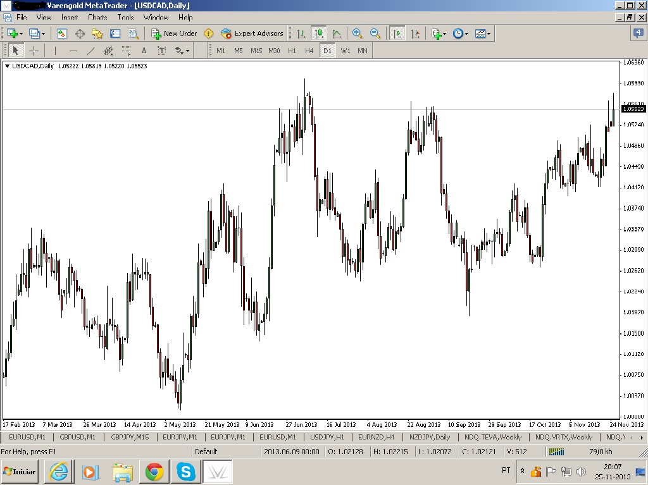Pick the Fibonacci retracement tool
The width and height of the screenshot is (648, 485).
[126, 51]
